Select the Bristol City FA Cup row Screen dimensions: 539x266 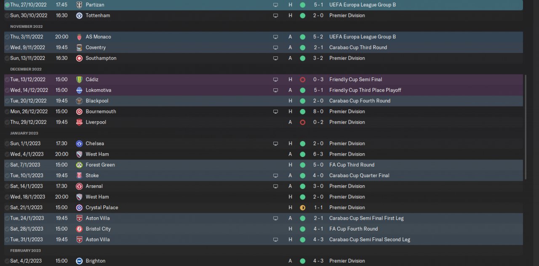coord(264,229)
